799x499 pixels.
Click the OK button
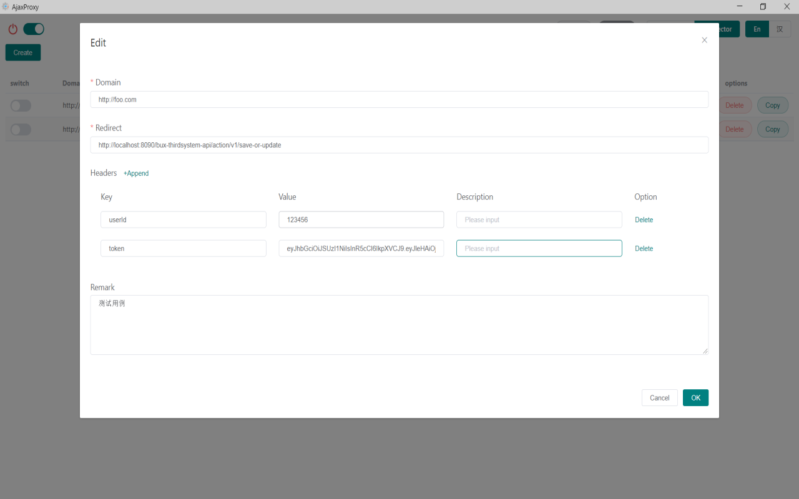tap(695, 398)
